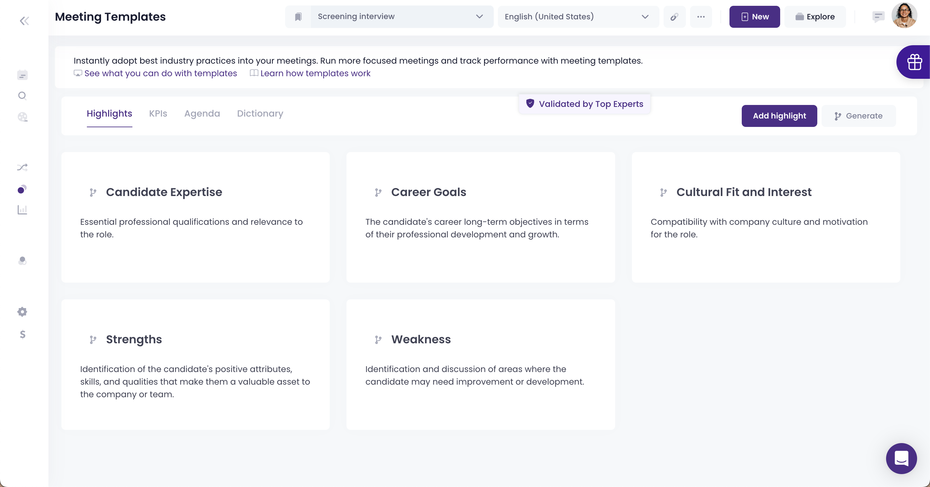
Task: Switch to the Agenda tab
Action: pos(202,113)
